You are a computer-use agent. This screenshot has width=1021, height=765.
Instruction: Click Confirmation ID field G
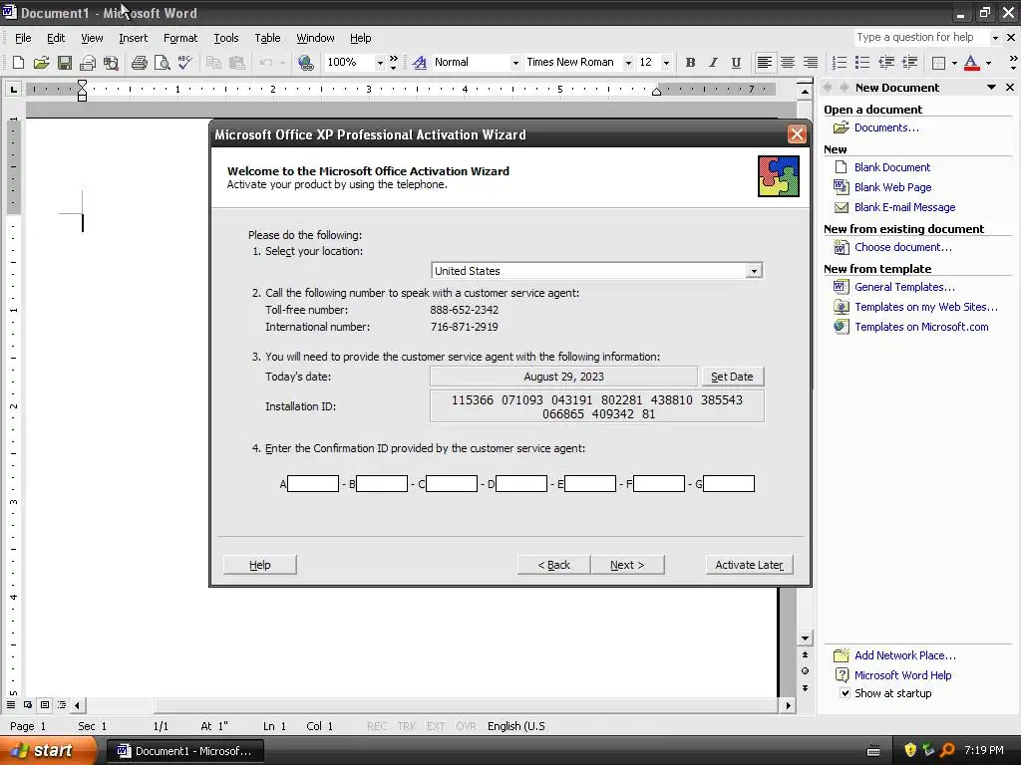click(729, 483)
